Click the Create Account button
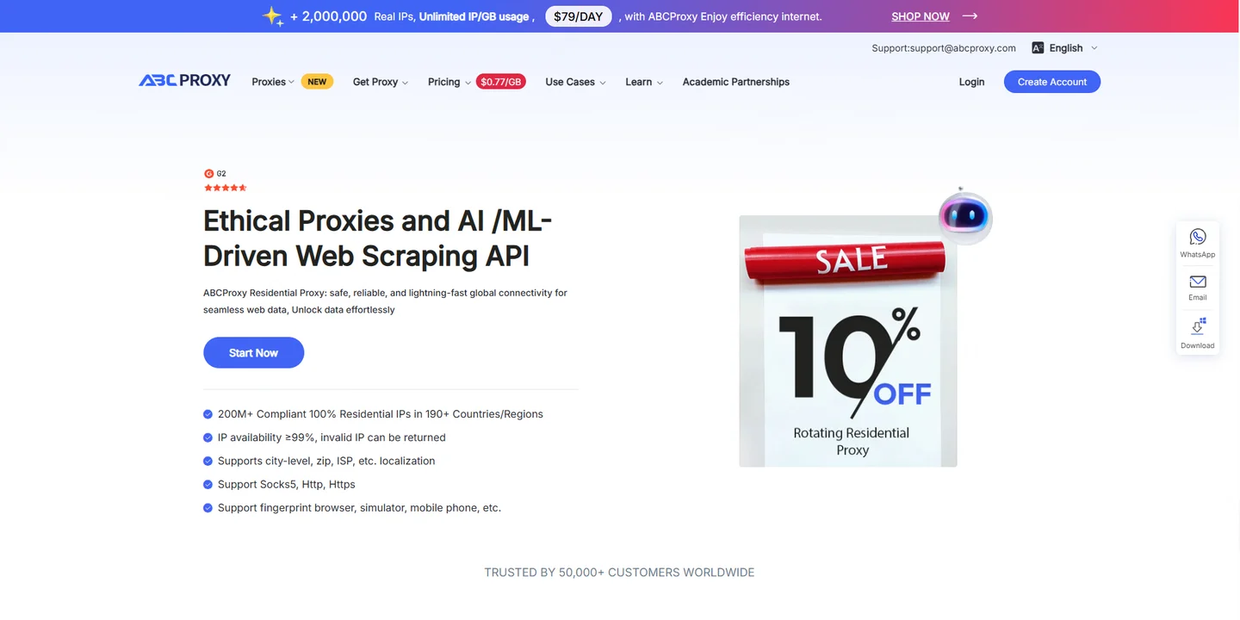The width and height of the screenshot is (1240, 620). pos(1052,82)
